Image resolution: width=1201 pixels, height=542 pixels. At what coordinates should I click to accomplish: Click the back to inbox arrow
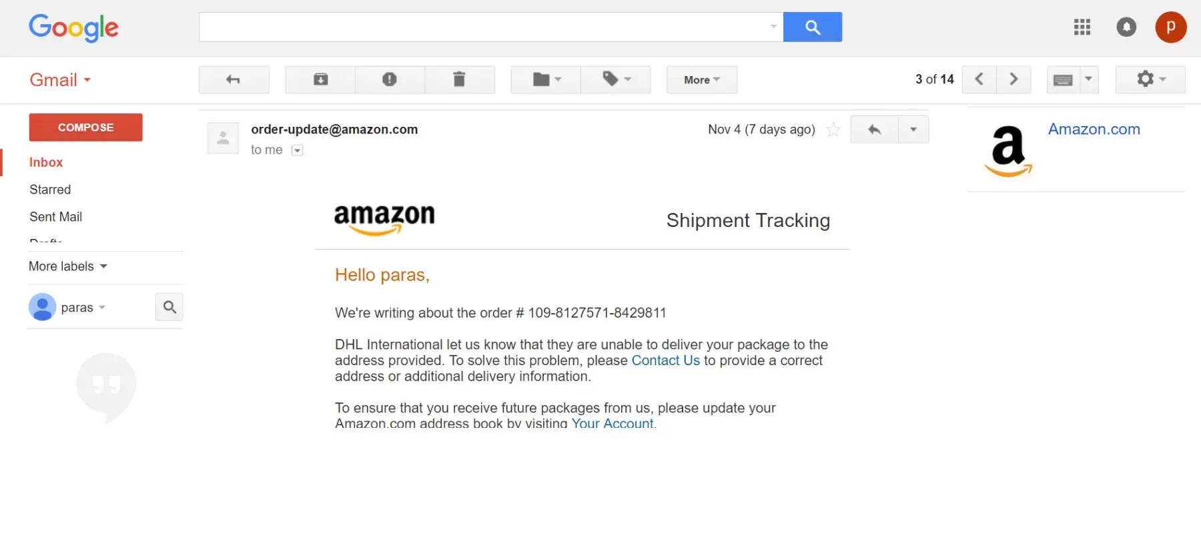click(234, 80)
